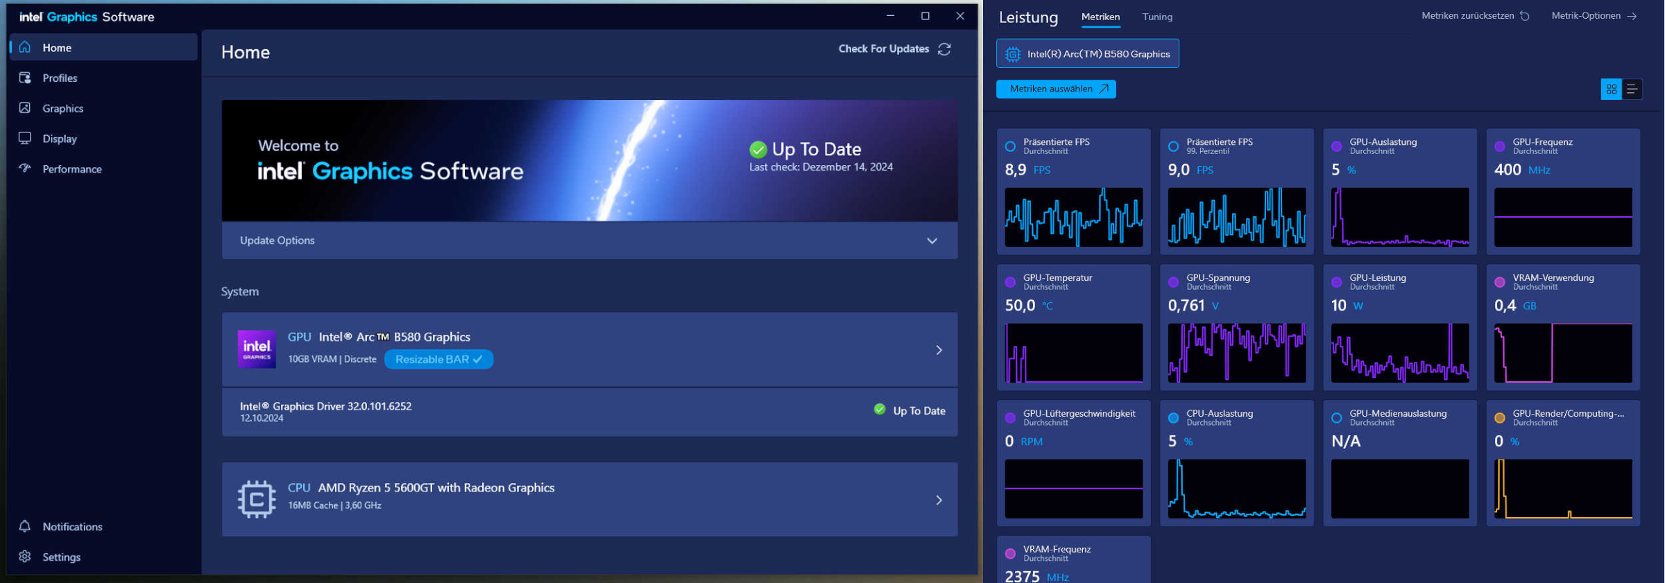
Task: Click the CPU chip icon
Action: tap(257, 499)
